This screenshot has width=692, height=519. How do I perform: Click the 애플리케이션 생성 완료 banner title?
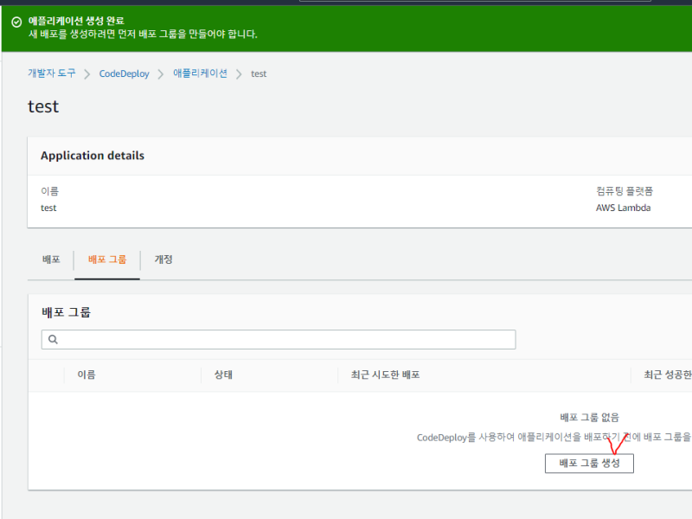coord(76,21)
